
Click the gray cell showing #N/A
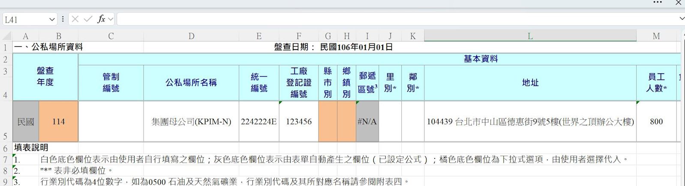coord(367,121)
